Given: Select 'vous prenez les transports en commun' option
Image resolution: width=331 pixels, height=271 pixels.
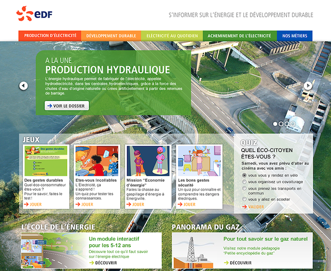Looking at the screenshot, I should pyautogui.click(x=244, y=188).
